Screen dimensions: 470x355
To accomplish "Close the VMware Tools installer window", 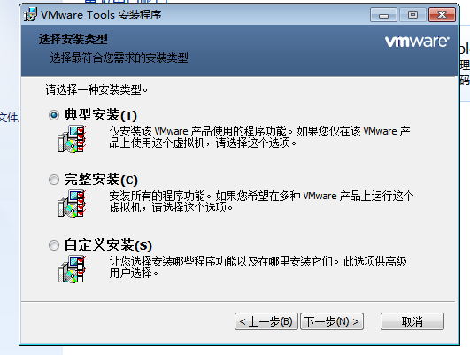I will tap(443, 15).
